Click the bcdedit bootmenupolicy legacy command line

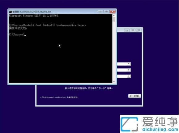coord(48,25)
